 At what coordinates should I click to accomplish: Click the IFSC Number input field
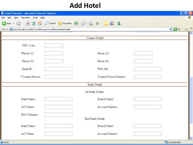(58, 115)
